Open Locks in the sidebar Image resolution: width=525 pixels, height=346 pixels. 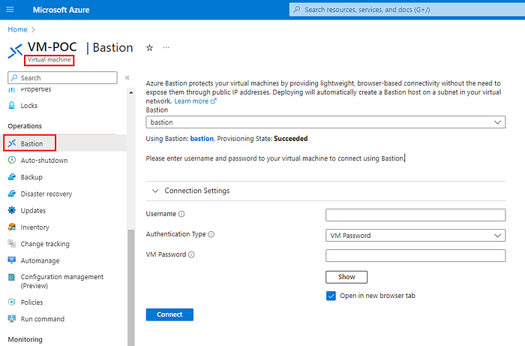pos(29,106)
